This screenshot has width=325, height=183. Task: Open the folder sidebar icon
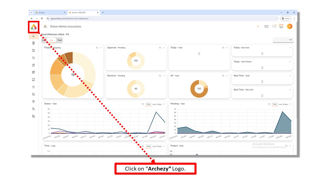click(x=34, y=94)
